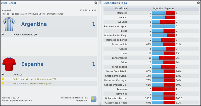
Task: Click Adrián's yellow card icon
Action: pyautogui.click(x=3, y=83)
